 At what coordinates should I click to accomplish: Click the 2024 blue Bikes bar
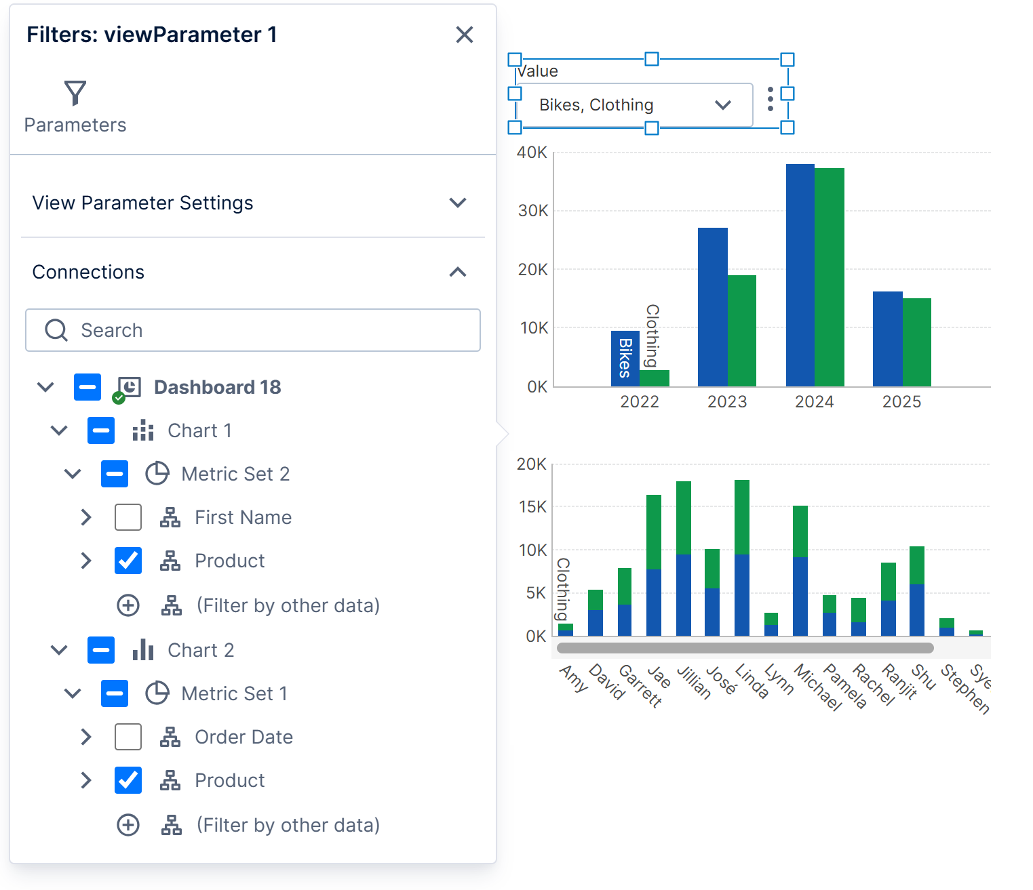point(800,275)
